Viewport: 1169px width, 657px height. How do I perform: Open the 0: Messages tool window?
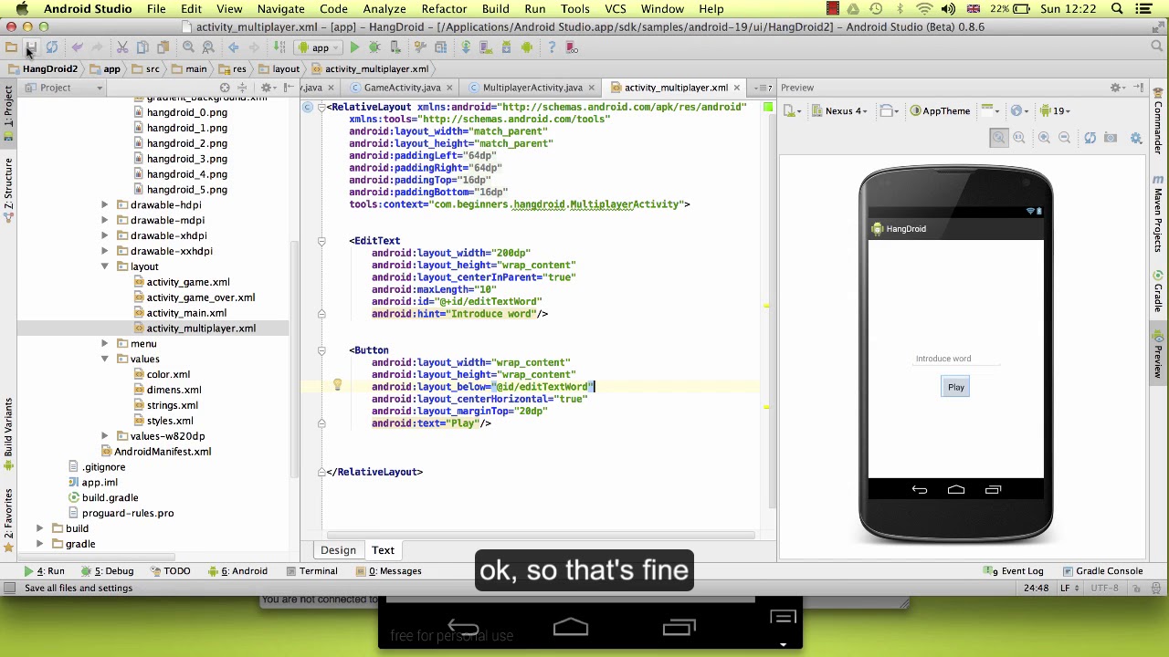click(x=395, y=571)
